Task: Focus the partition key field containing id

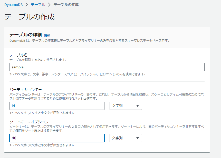Action: point(57,106)
